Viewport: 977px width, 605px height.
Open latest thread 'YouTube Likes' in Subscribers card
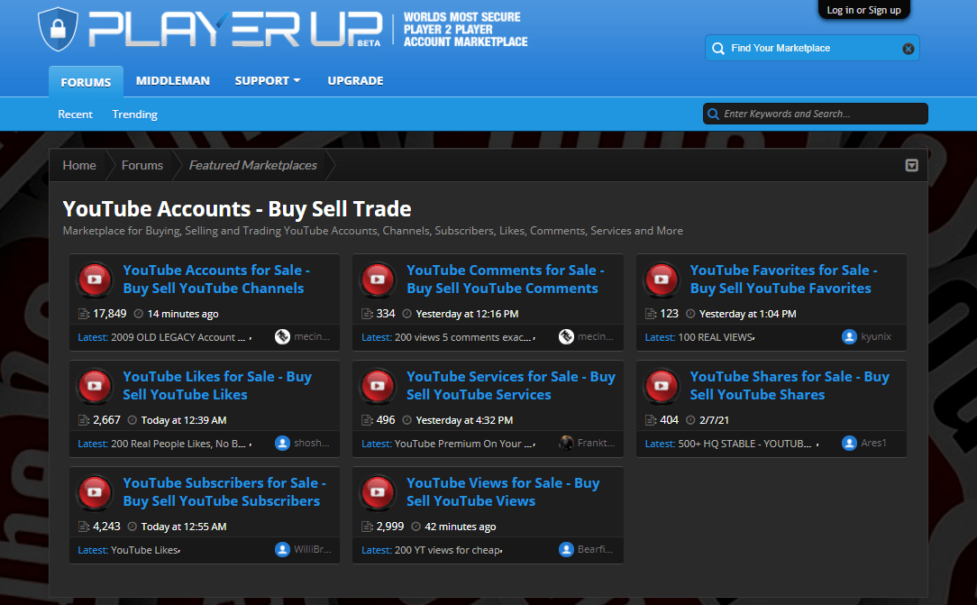coord(144,550)
